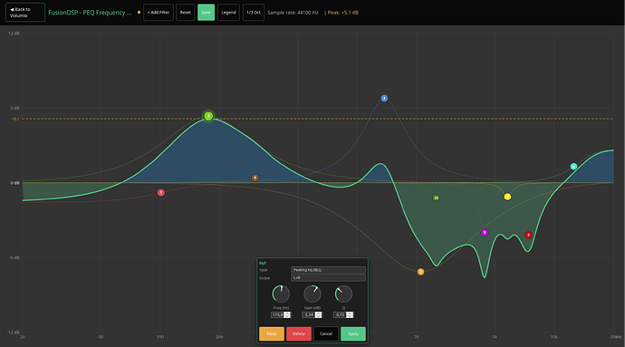625x347 pixels.
Task: Select the pink filter node 1
Action: tap(161, 193)
